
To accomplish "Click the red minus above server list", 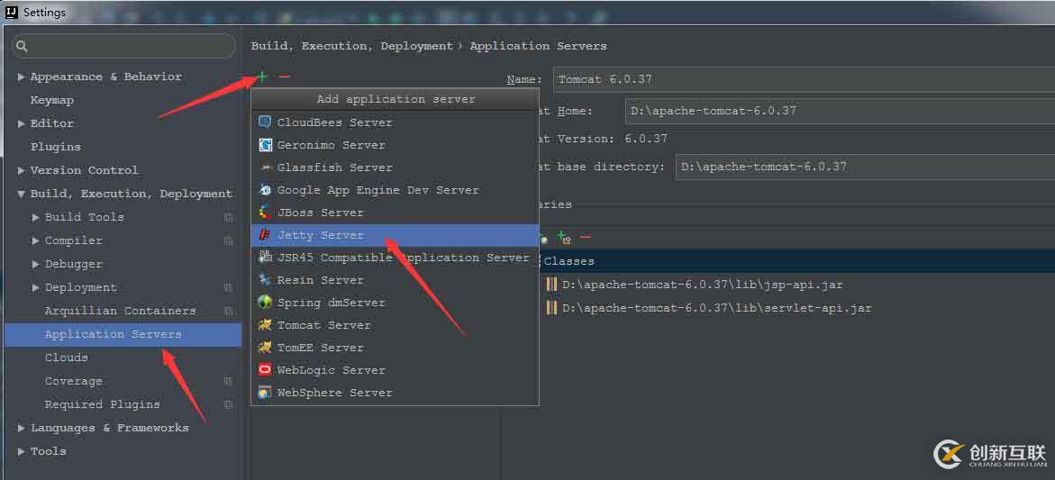I will tap(285, 77).
